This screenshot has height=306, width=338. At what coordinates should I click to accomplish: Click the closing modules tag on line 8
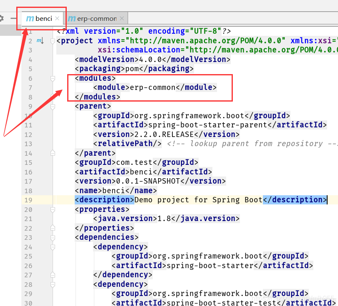(x=97, y=97)
